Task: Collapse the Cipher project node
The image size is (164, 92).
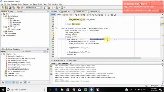Action: pyautogui.click(x=2, y=14)
